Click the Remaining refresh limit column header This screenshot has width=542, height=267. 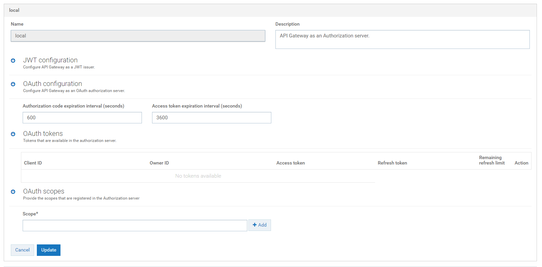(492, 160)
